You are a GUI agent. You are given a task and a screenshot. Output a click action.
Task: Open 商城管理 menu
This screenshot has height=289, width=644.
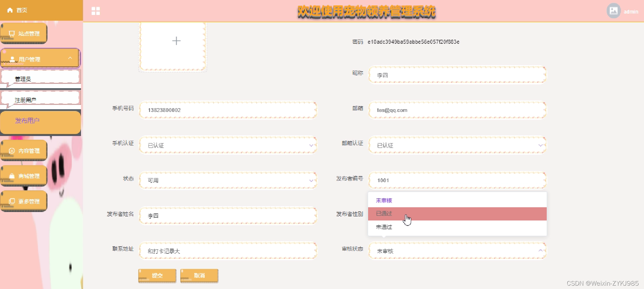24,176
